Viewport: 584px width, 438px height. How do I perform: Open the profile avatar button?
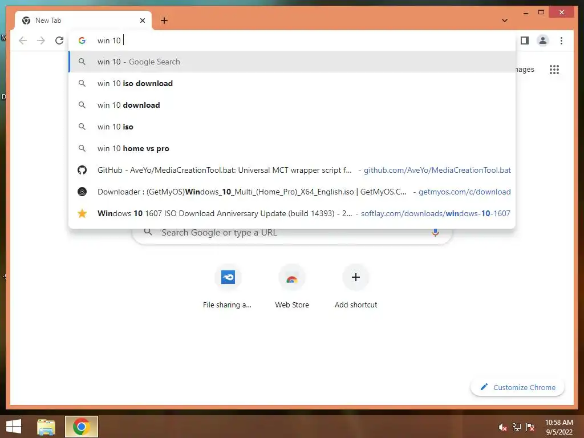click(x=543, y=40)
